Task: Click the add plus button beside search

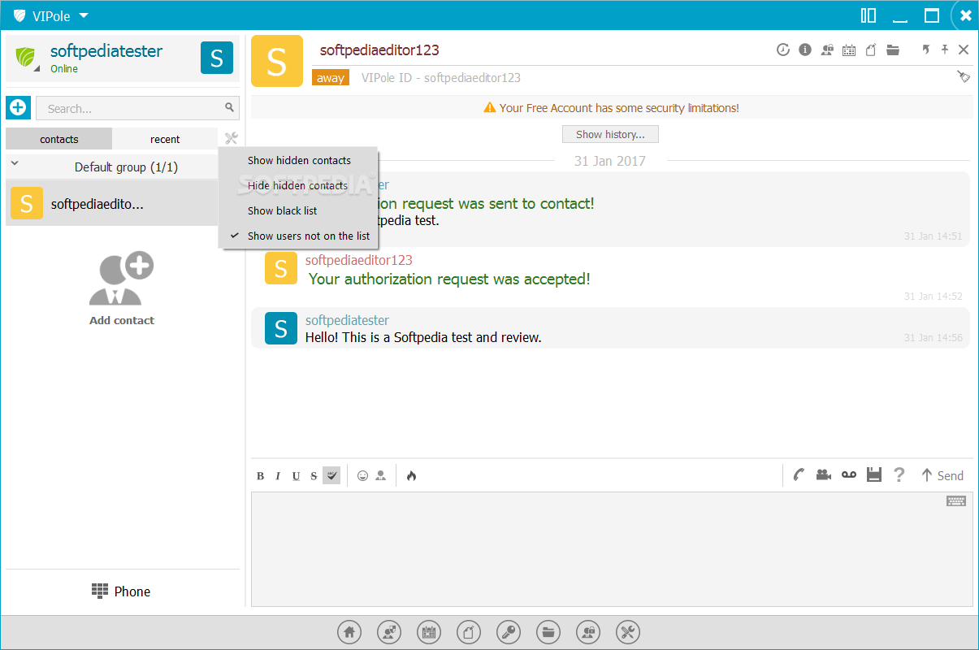Action: pyautogui.click(x=18, y=107)
